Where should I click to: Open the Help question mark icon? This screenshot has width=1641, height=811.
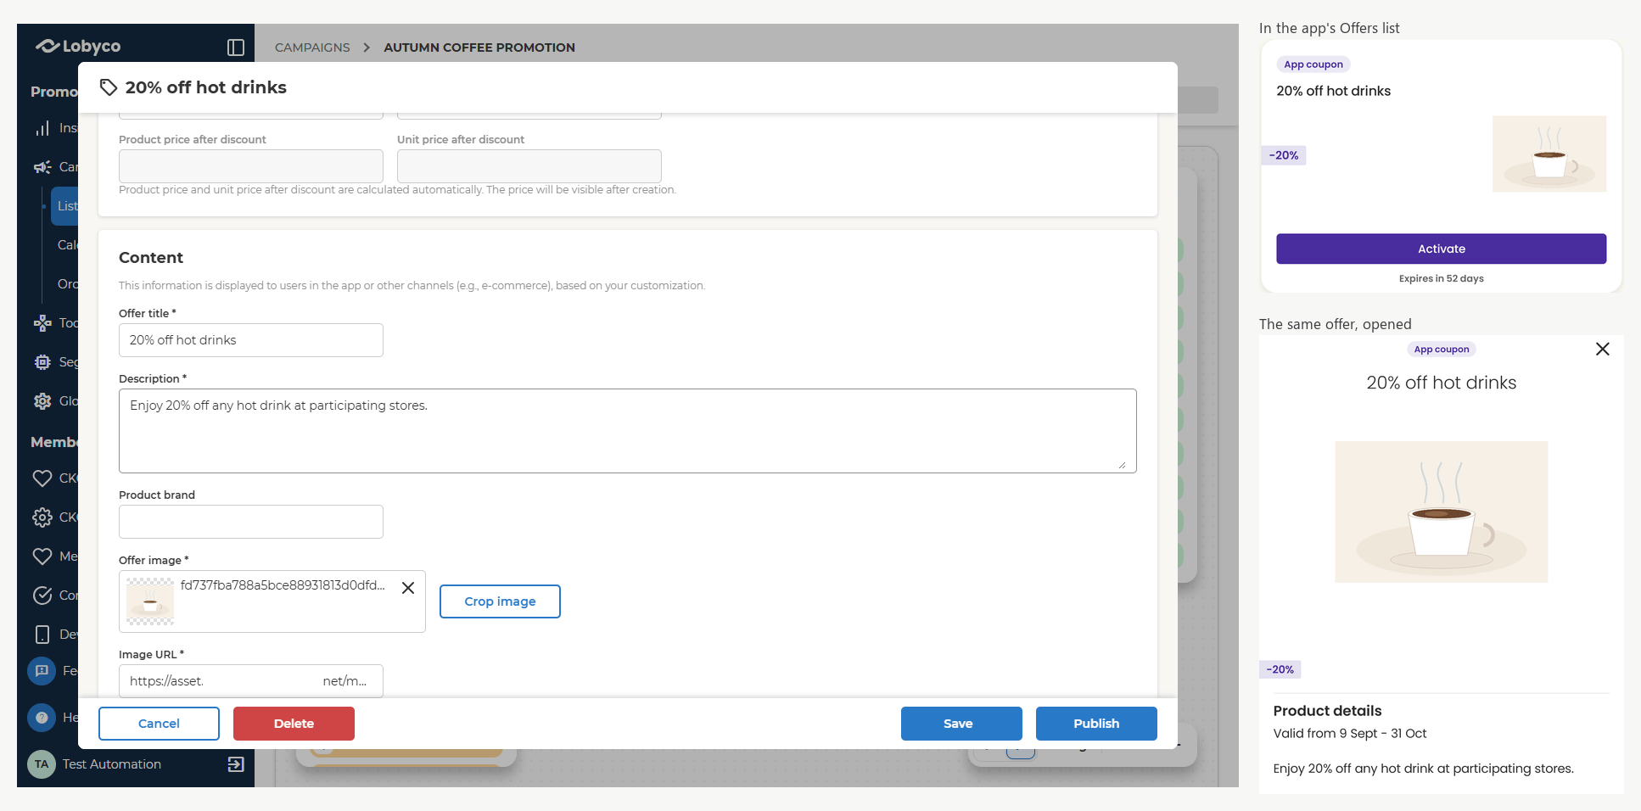coord(42,718)
